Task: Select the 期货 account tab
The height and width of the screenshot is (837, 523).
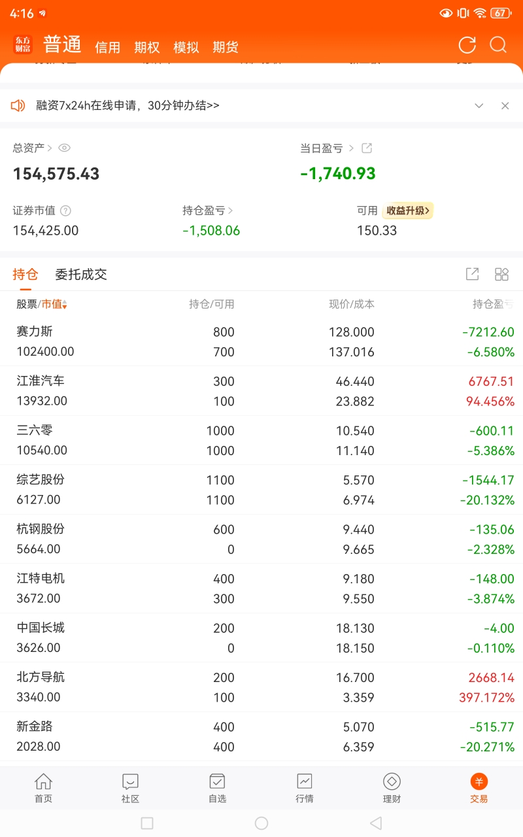Action: [226, 47]
